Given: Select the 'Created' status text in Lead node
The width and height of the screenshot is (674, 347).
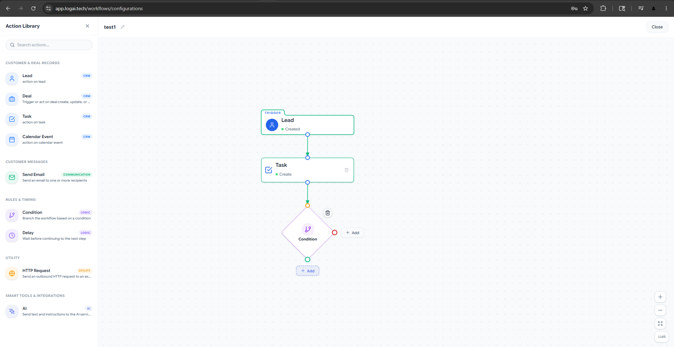Looking at the screenshot, I should (292, 129).
